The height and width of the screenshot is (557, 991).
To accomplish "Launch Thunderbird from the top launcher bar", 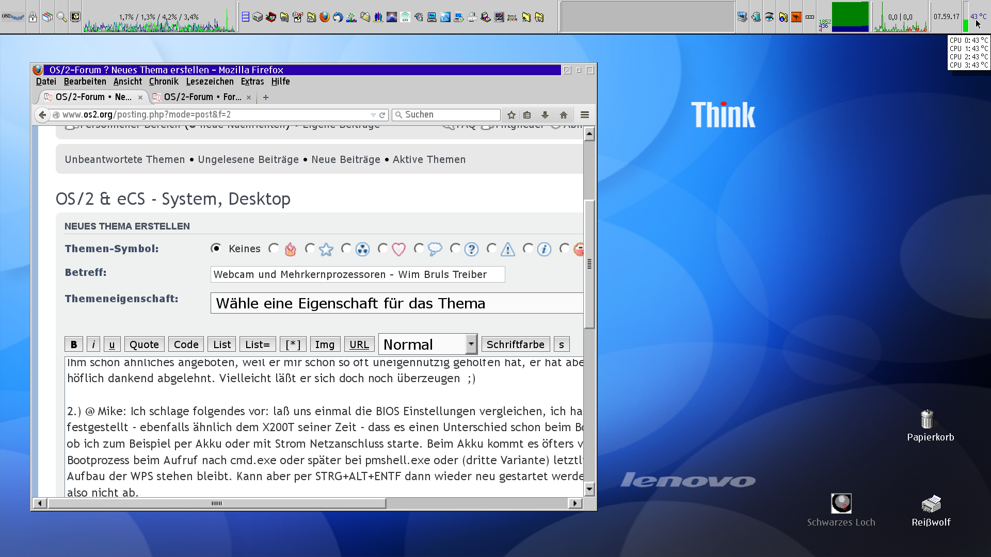I will [338, 17].
